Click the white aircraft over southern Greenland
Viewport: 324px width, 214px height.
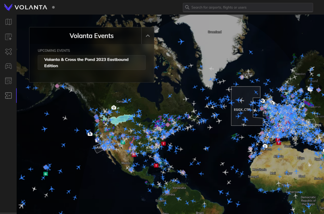211,69
